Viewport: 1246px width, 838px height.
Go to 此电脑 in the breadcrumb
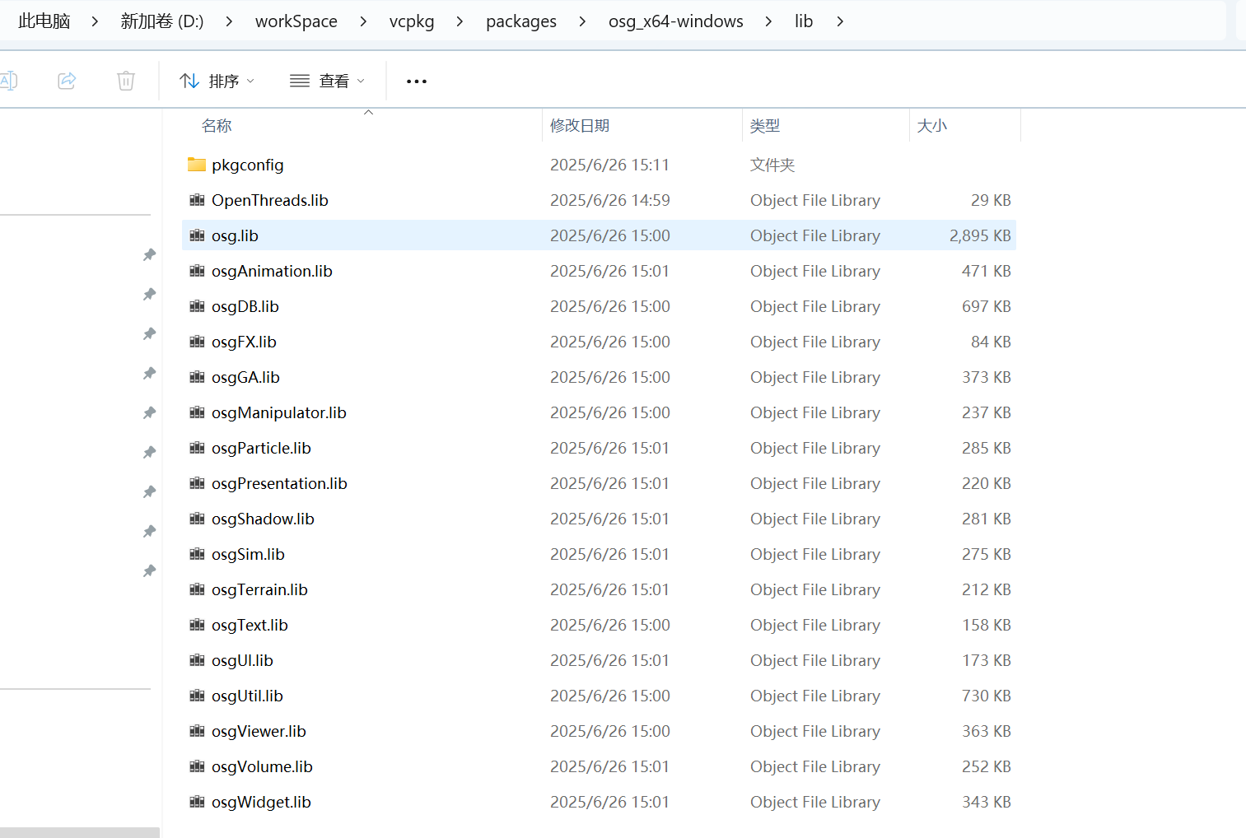click(x=44, y=21)
